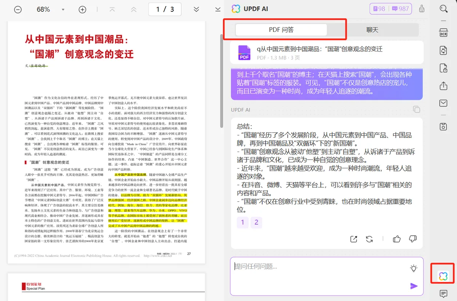457x301 pixels.
Task: Dislike the AI response
Action: coord(412,239)
